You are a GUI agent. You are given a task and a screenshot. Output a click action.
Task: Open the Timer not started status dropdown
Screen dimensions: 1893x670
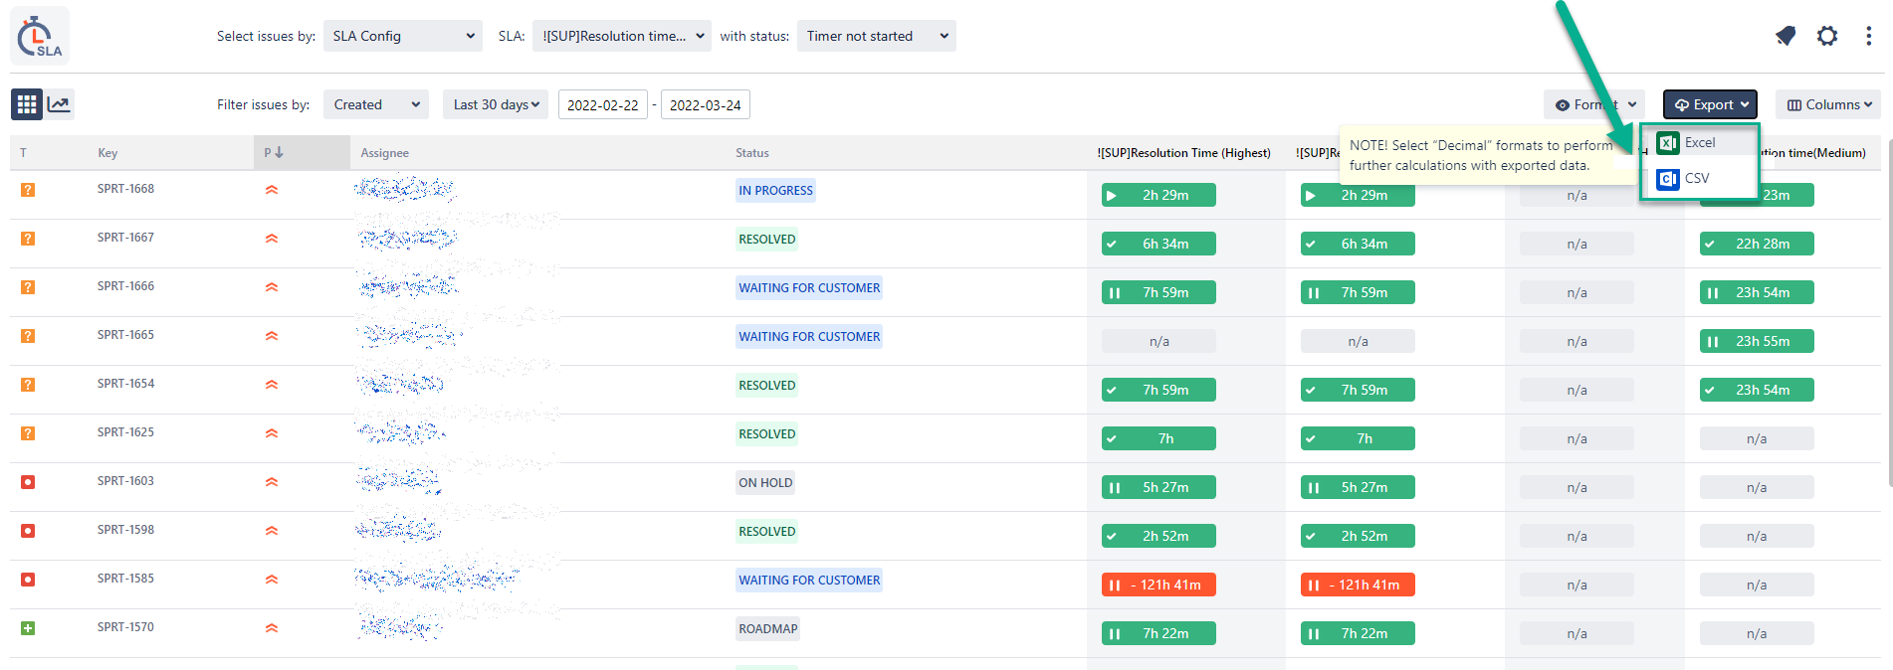877,36
